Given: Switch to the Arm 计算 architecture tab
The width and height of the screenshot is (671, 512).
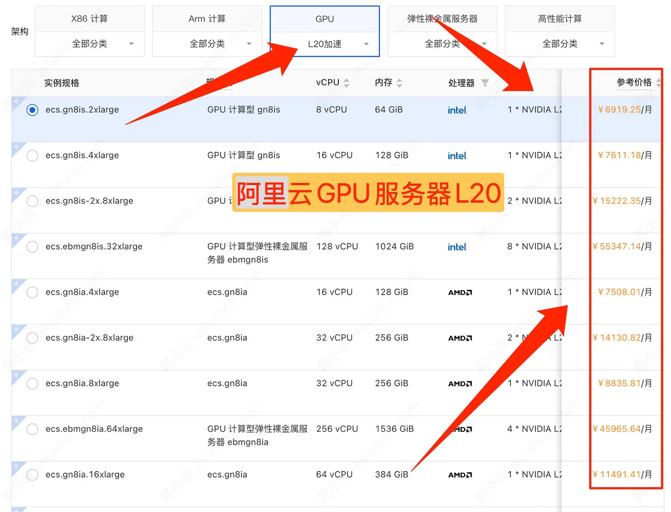Looking at the screenshot, I should 207,19.
